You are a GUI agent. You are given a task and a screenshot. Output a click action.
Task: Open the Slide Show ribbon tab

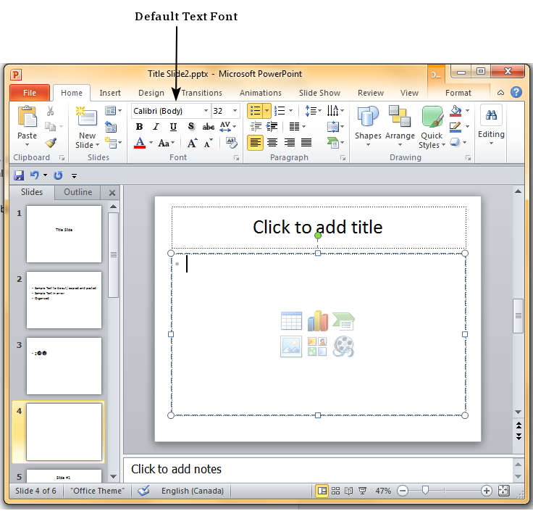click(319, 93)
